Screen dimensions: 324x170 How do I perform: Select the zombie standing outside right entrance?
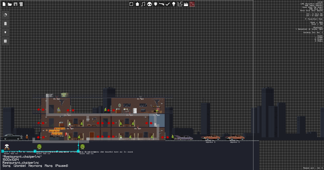coord(172,137)
